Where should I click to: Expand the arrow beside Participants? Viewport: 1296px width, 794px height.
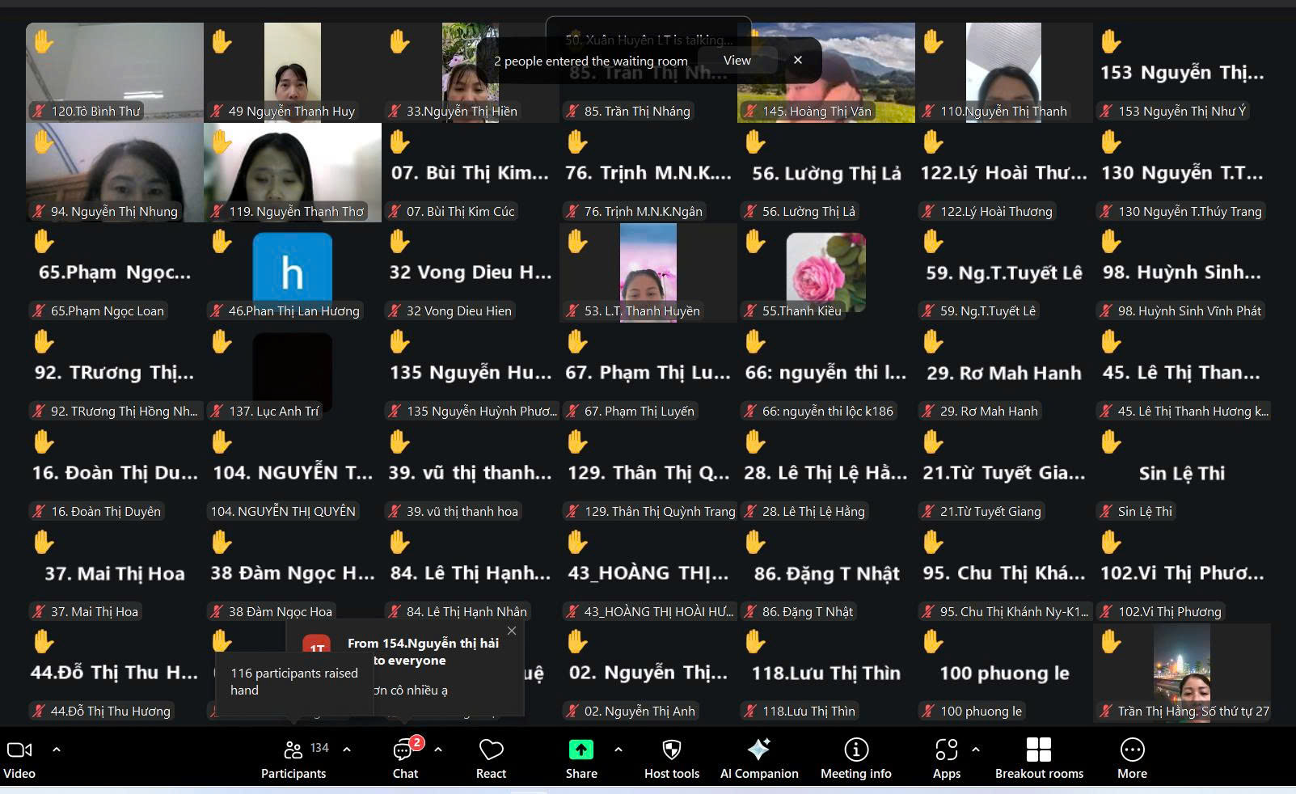[347, 750]
